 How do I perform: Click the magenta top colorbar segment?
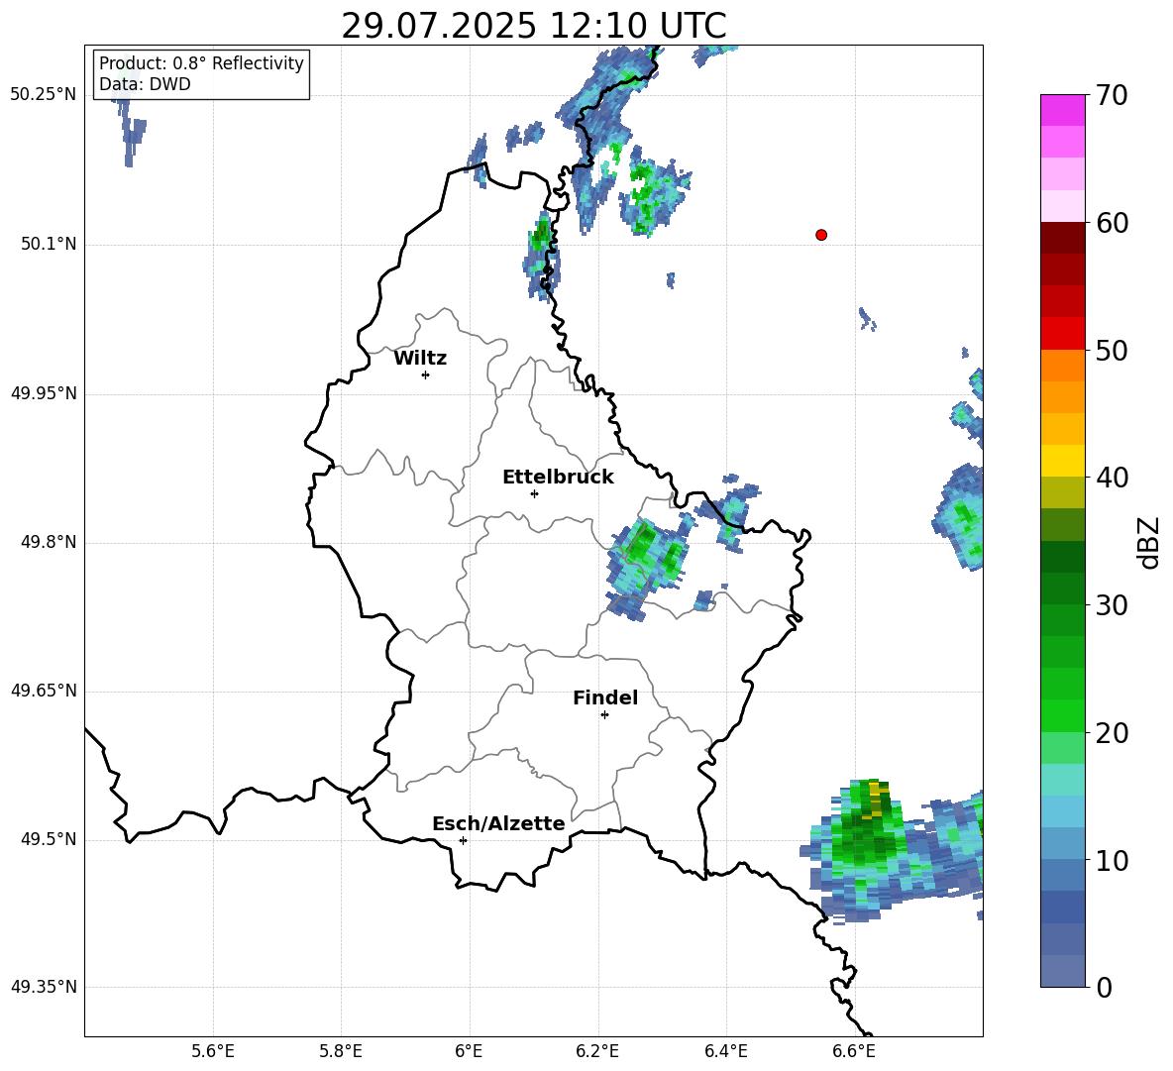[1062, 110]
